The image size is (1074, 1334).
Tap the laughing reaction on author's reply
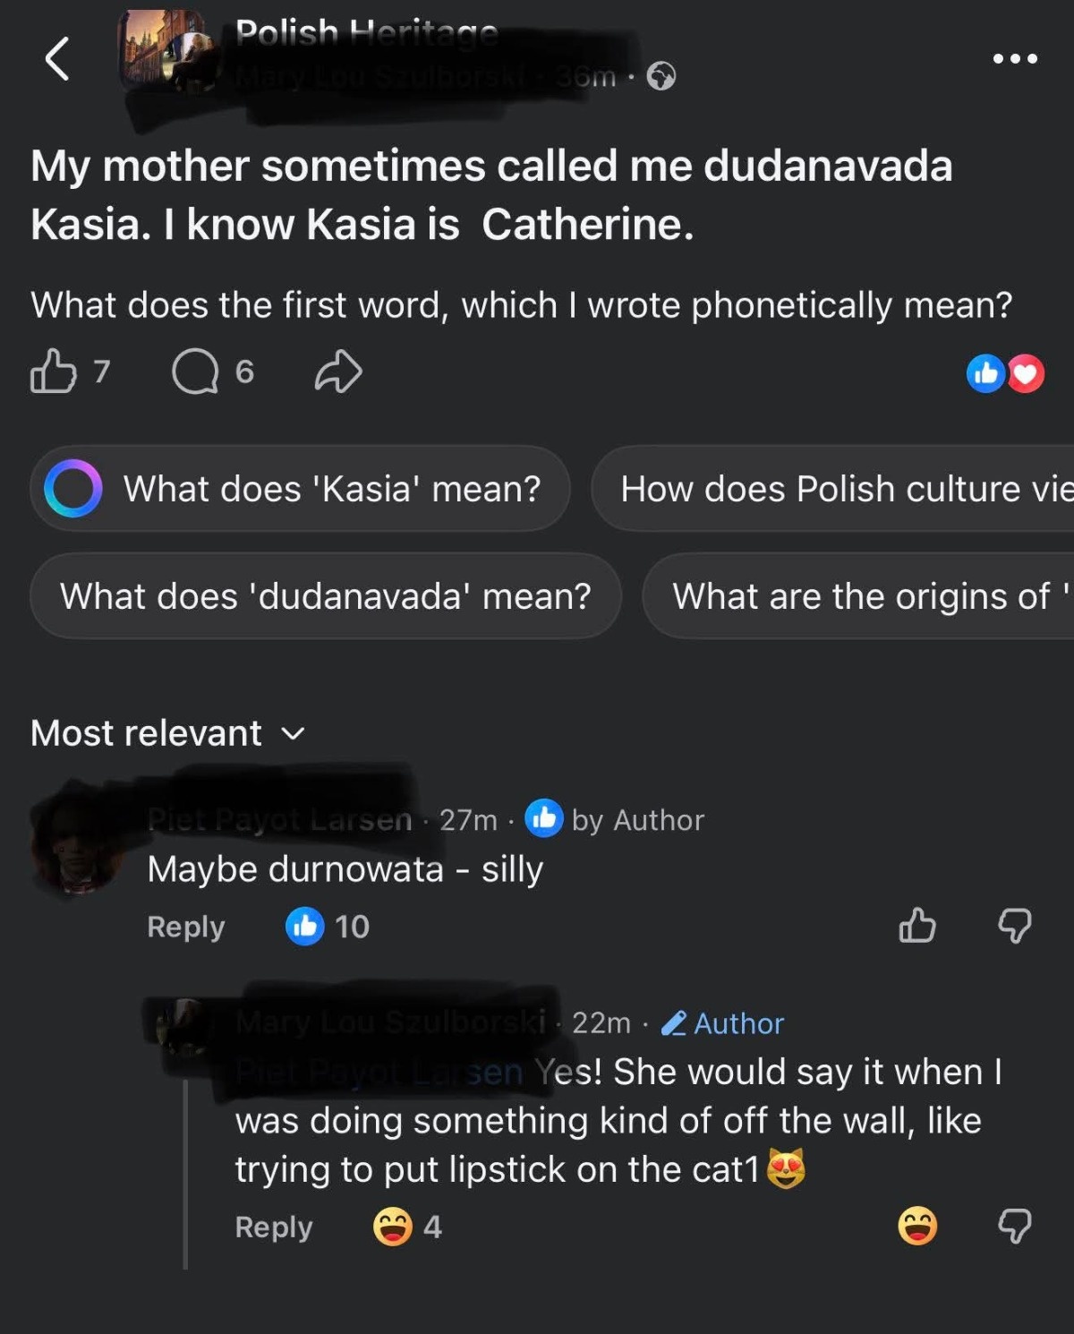917,1227
